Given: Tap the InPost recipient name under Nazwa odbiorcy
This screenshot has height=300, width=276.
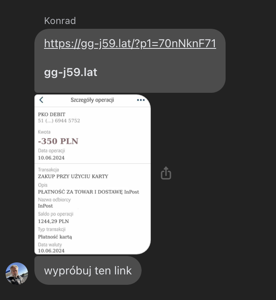Looking at the screenshot, I should [45, 206].
